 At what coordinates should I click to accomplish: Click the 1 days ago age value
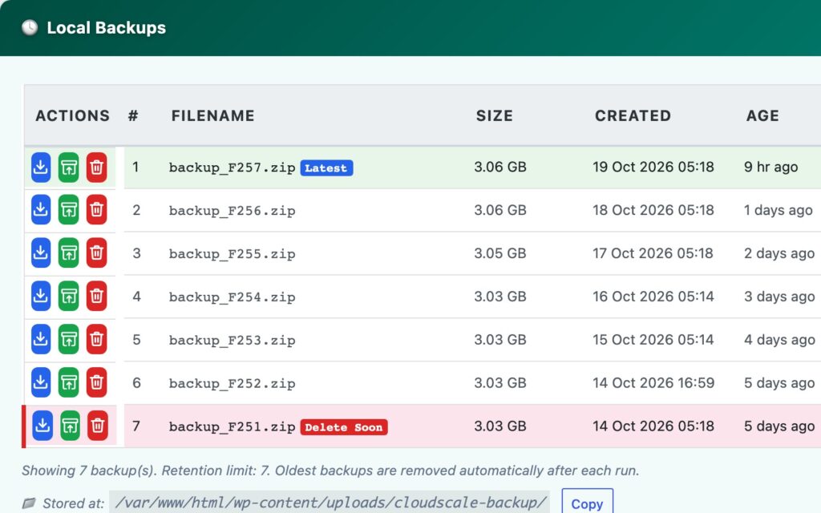(x=778, y=210)
